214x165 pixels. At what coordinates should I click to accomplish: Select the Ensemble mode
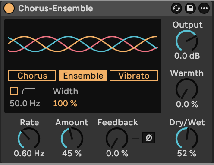pyautogui.click(x=83, y=76)
